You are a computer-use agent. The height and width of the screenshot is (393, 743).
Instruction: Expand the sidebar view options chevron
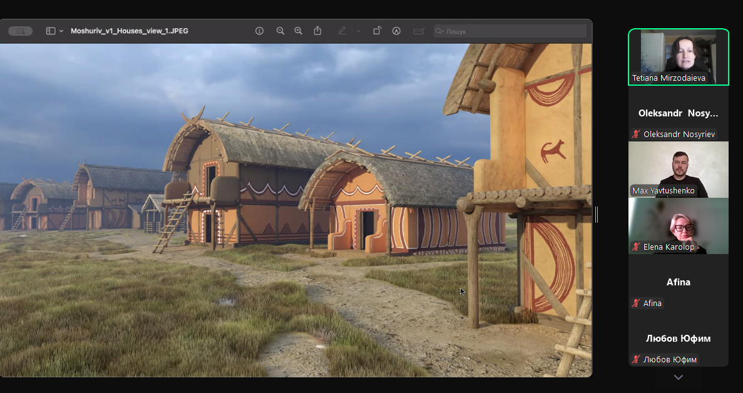click(x=61, y=31)
